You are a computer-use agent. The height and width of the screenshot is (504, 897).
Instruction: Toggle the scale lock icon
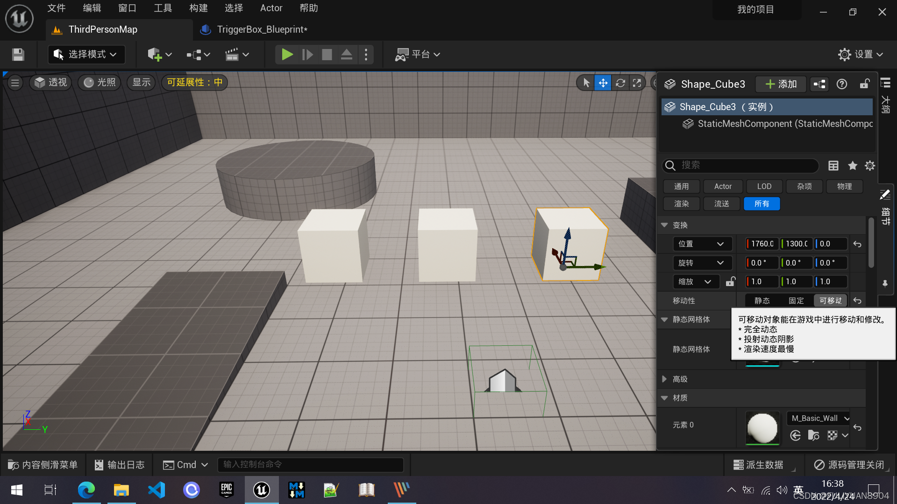[x=730, y=281]
